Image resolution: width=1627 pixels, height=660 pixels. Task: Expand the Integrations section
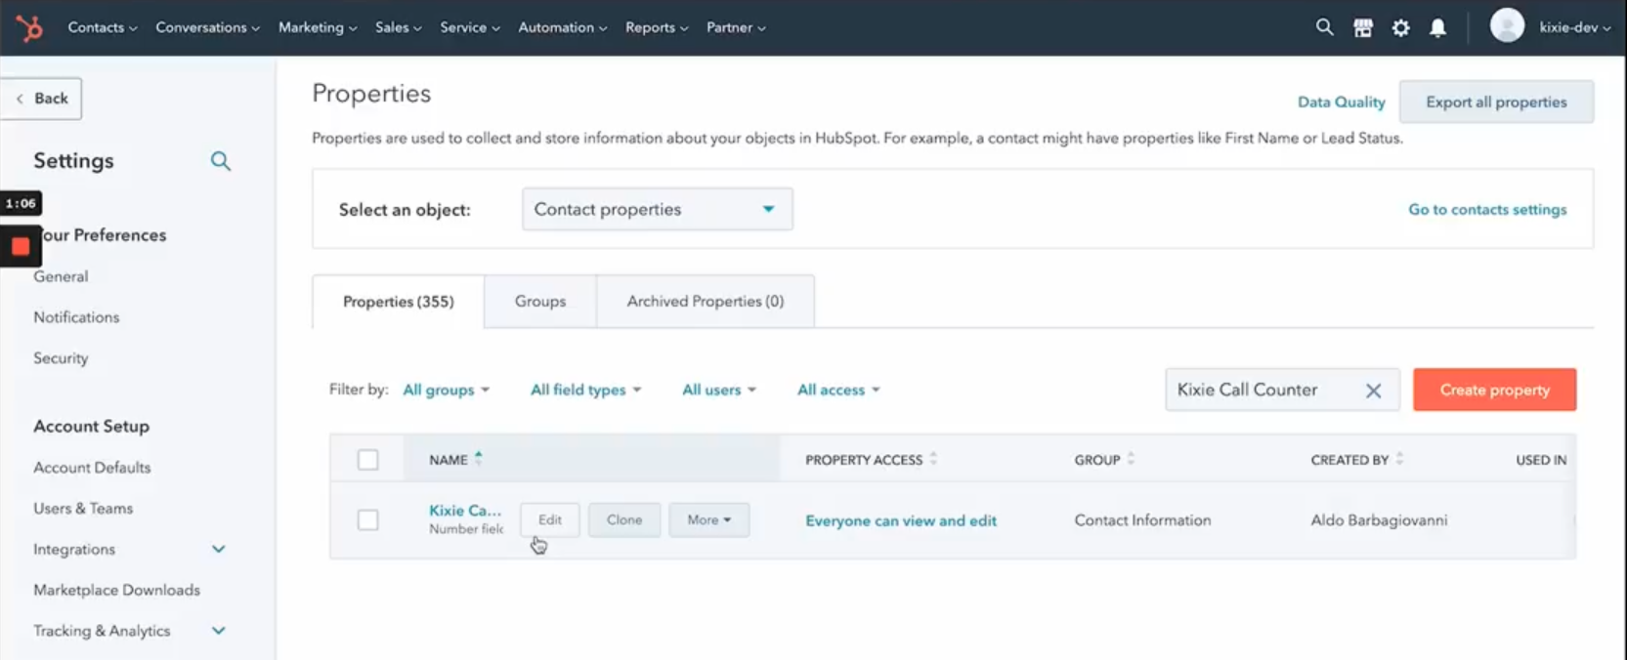219,550
